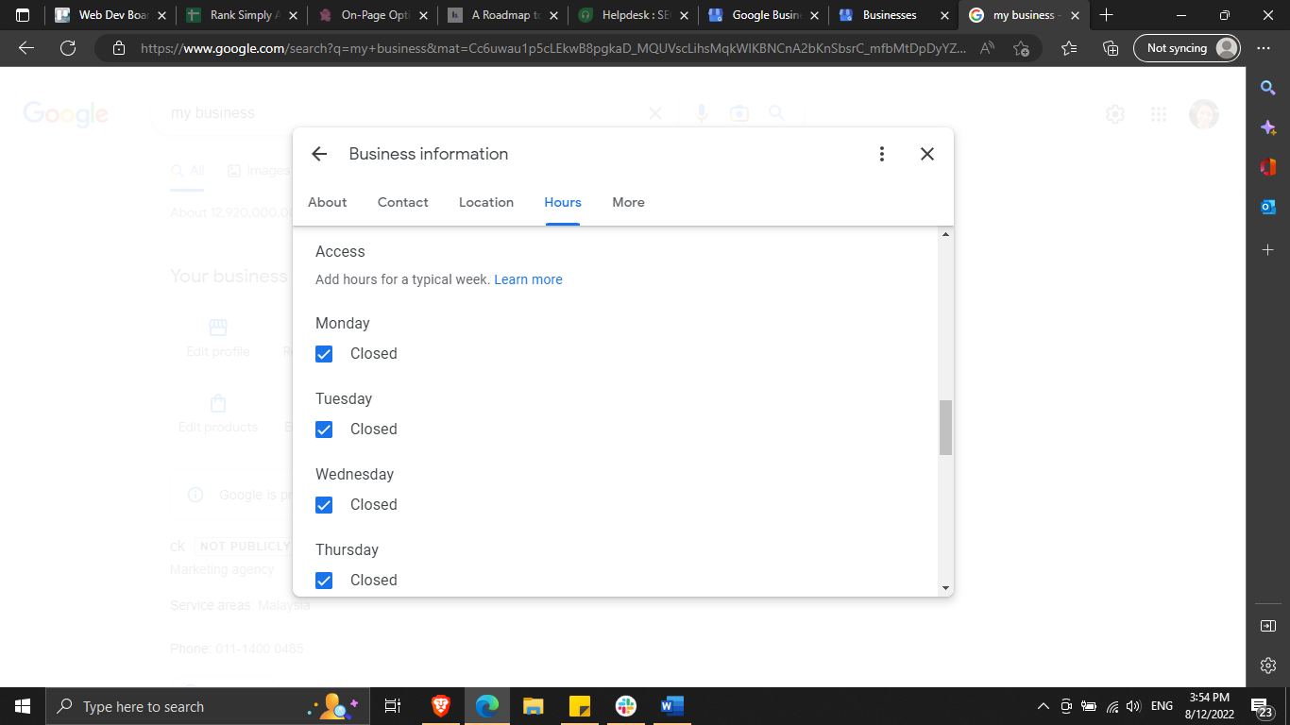This screenshot has height=725, width=1290.
Task: Uncheck the Tuesday Closed checkbox
Action: [x=324, y=430]
